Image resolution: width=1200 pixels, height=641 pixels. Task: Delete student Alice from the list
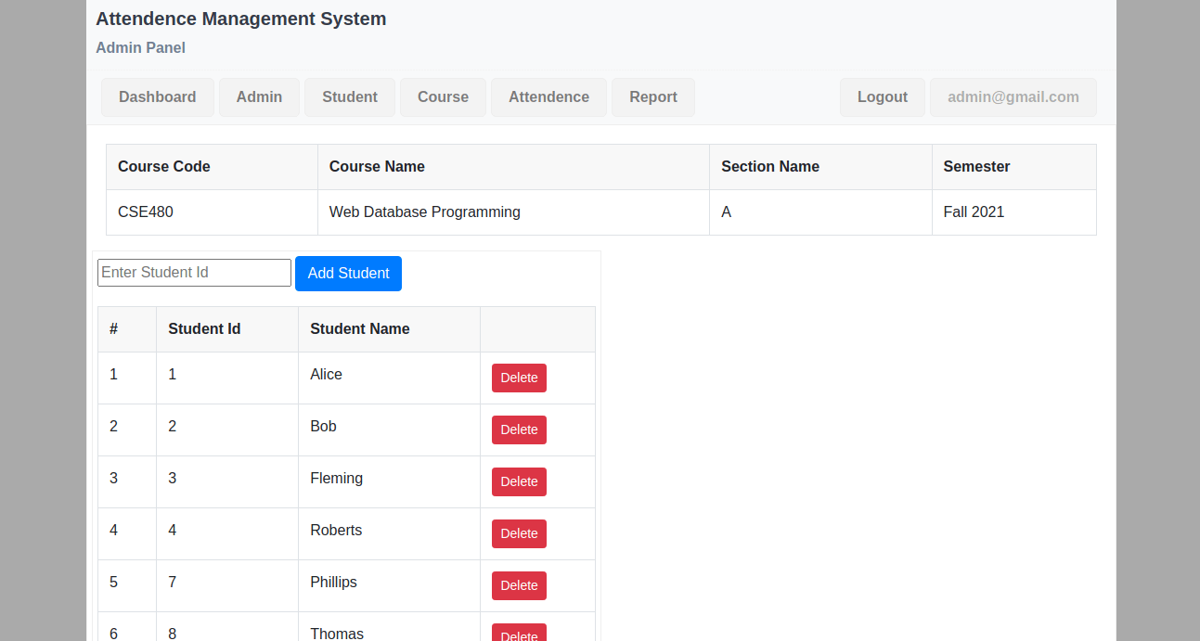click(x=519, y=378)
